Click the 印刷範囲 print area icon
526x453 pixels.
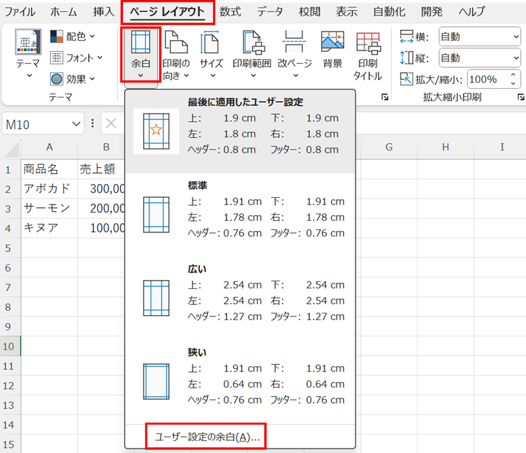click(x=252, y=43)
